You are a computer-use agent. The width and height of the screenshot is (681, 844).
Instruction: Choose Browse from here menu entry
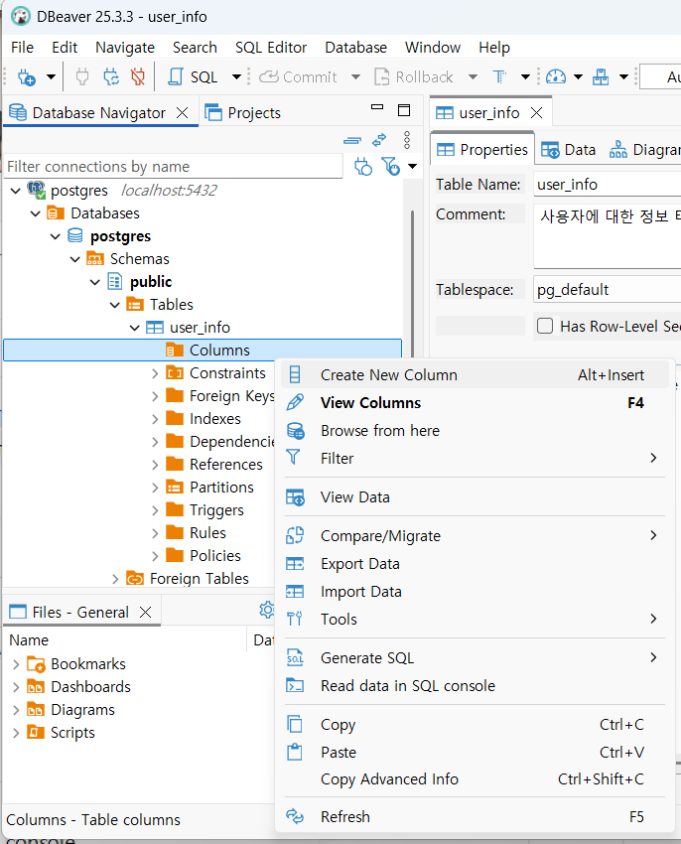475,431
